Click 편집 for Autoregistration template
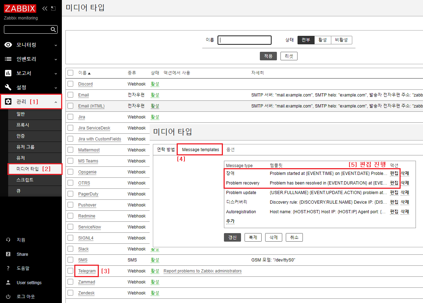 (394, 212)
